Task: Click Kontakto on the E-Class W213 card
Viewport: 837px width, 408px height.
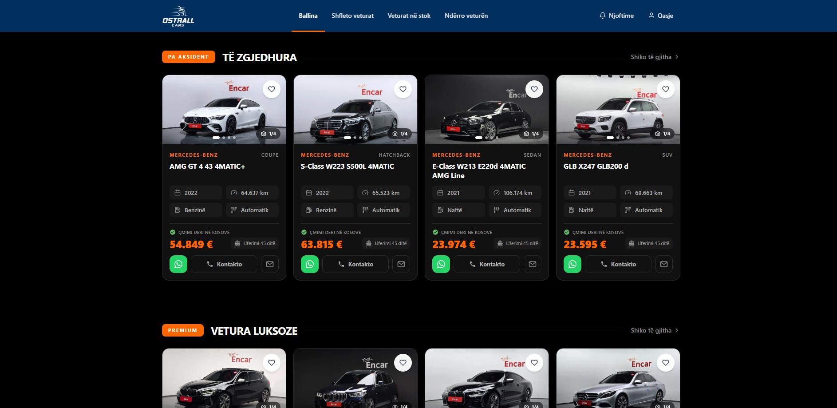Action: (x=487, y=264)
